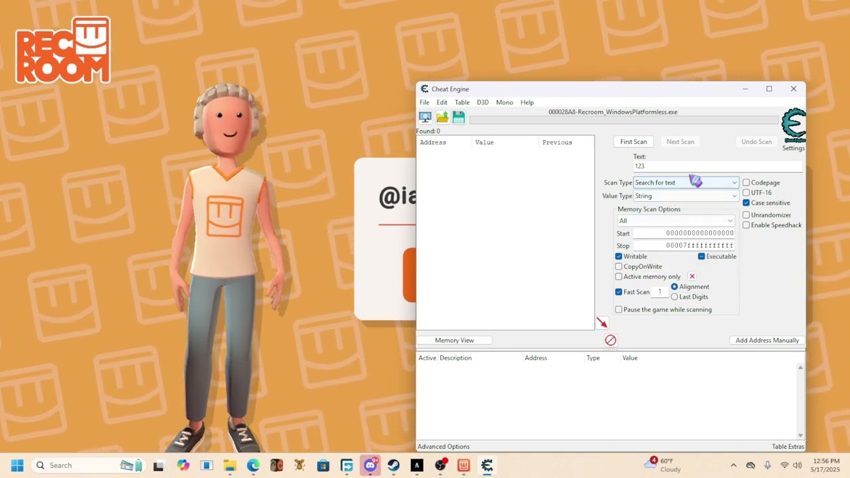The image size is (850, 478).
Task: Open Cheat Engine Settings logo
Action: (794, 126)
